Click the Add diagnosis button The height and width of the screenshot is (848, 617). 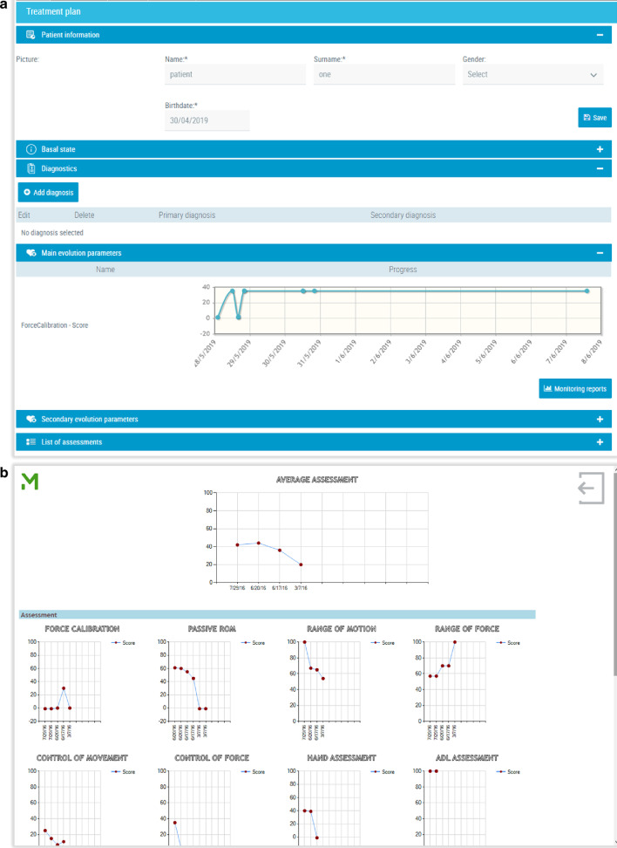click(48, 193)
